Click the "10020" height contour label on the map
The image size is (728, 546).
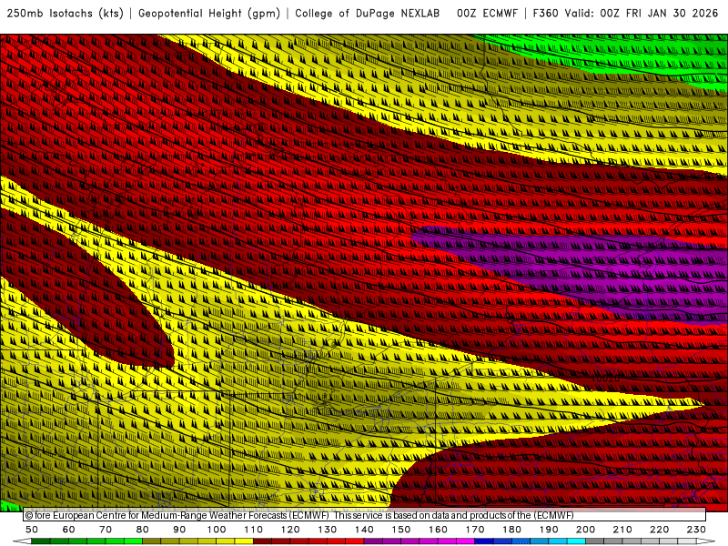pos(606,379)
